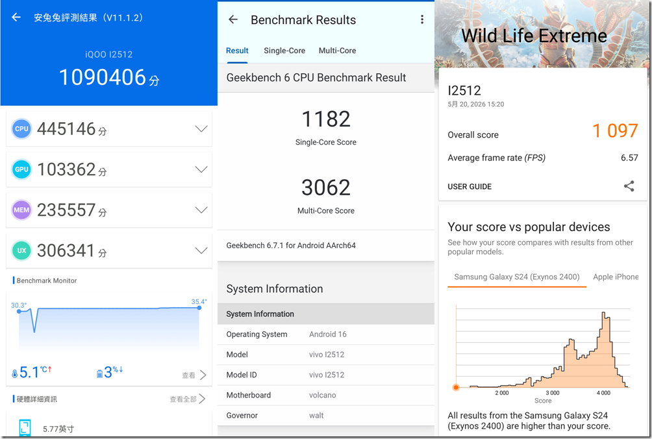Tap the 3% battery drop value
This screenshot has height=439, width=652.
tap(113, 372)
